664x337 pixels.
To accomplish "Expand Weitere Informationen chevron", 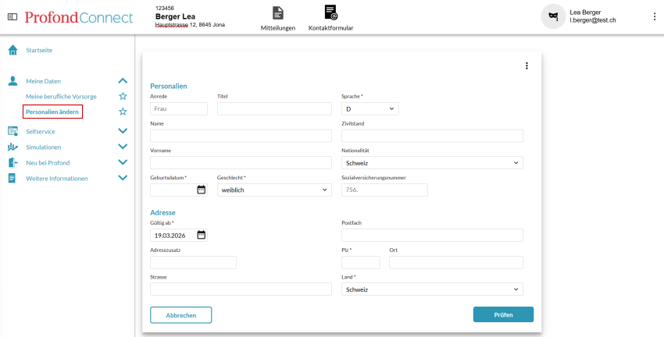I will tap(123, 178).
